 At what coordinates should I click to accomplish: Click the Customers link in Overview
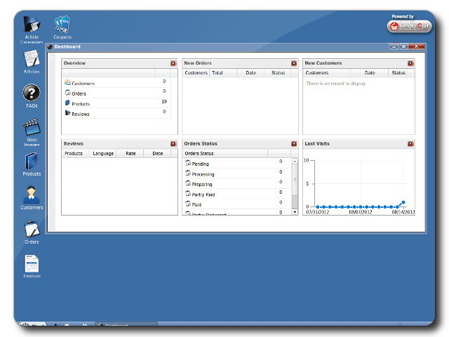pos(82,84)
